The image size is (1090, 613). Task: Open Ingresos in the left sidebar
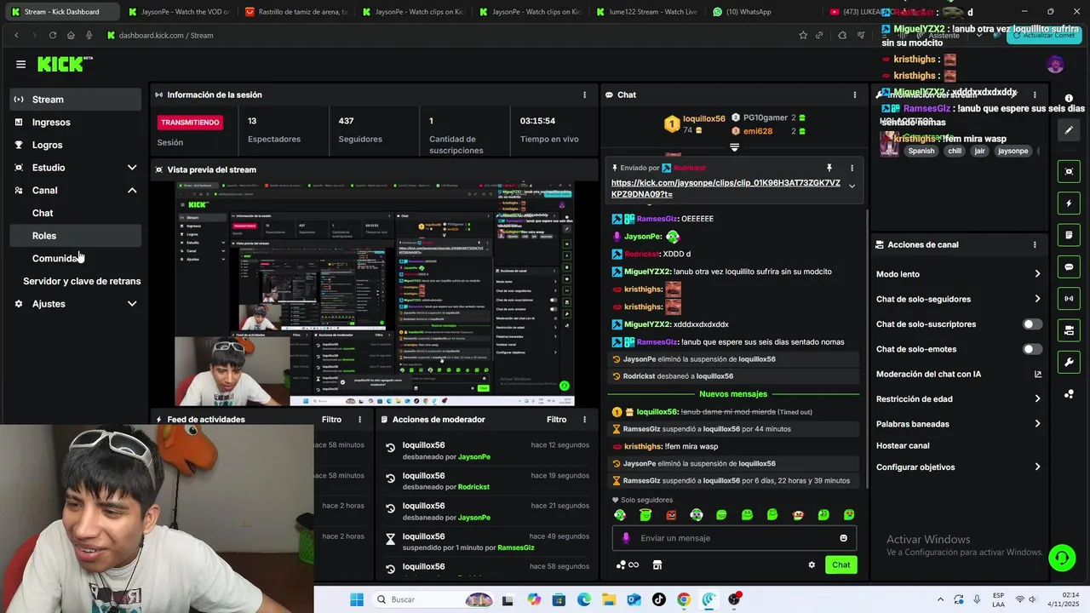click(x=77, y=123)
